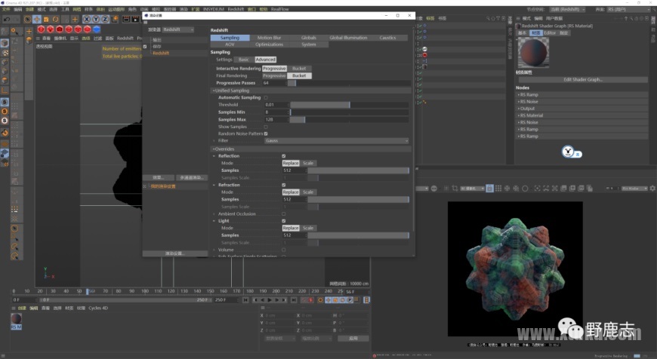Screen dimensions: 657x359
Task: Click the live selection tool icon
Action: (28, 20)
